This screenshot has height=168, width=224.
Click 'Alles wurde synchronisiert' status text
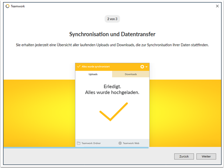96,66
